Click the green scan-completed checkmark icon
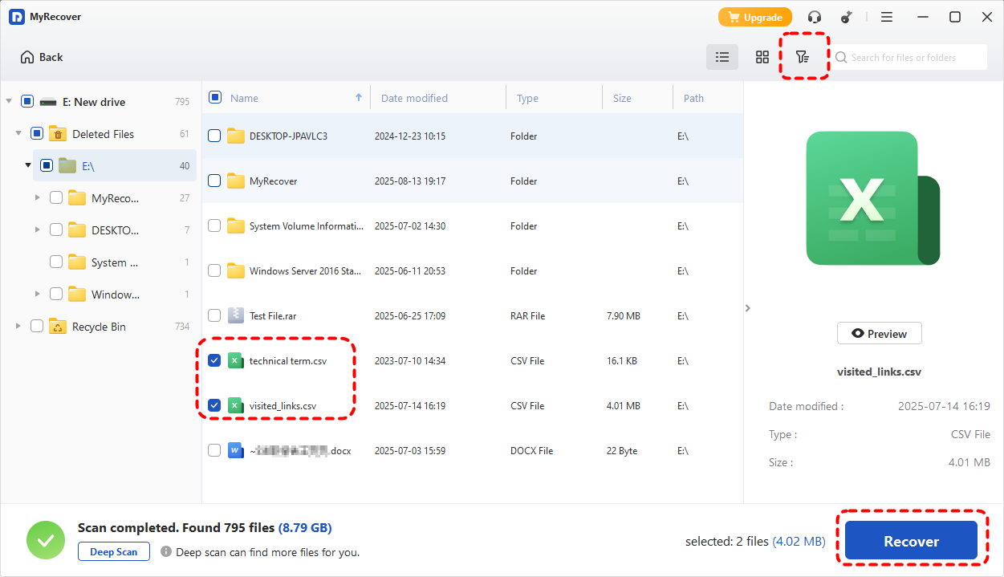1004x577 pixels. click(46, 540)
